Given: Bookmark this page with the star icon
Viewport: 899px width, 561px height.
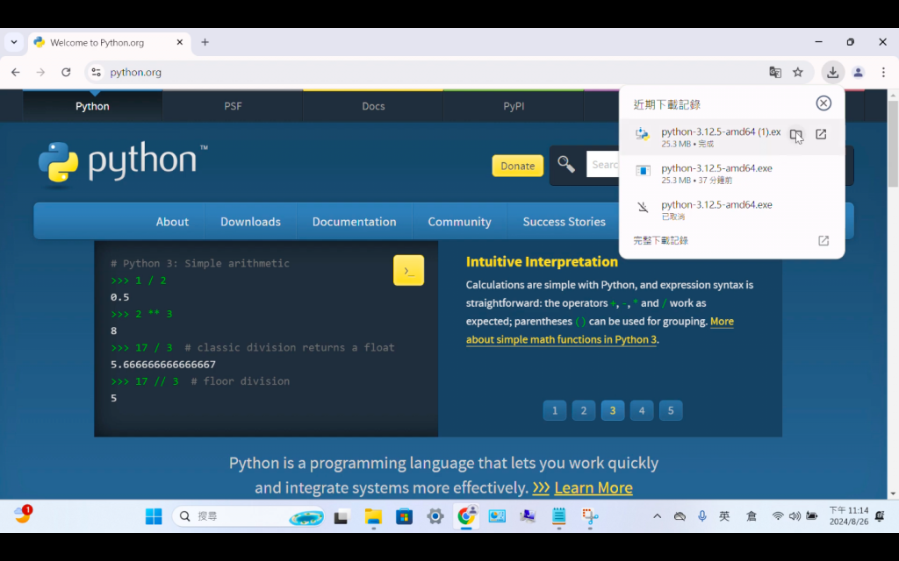Looking at the screenshot, I should point(797,72).
